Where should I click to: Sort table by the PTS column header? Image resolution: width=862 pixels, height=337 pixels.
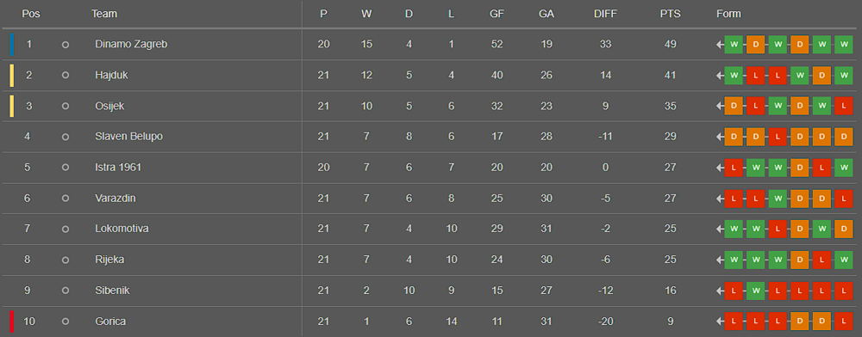click(x=670, y=15)
